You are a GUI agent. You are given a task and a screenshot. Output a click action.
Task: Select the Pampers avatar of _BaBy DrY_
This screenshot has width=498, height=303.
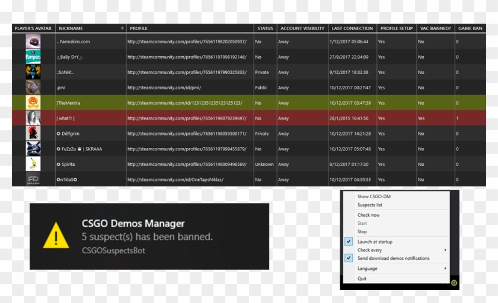[33, 57]
